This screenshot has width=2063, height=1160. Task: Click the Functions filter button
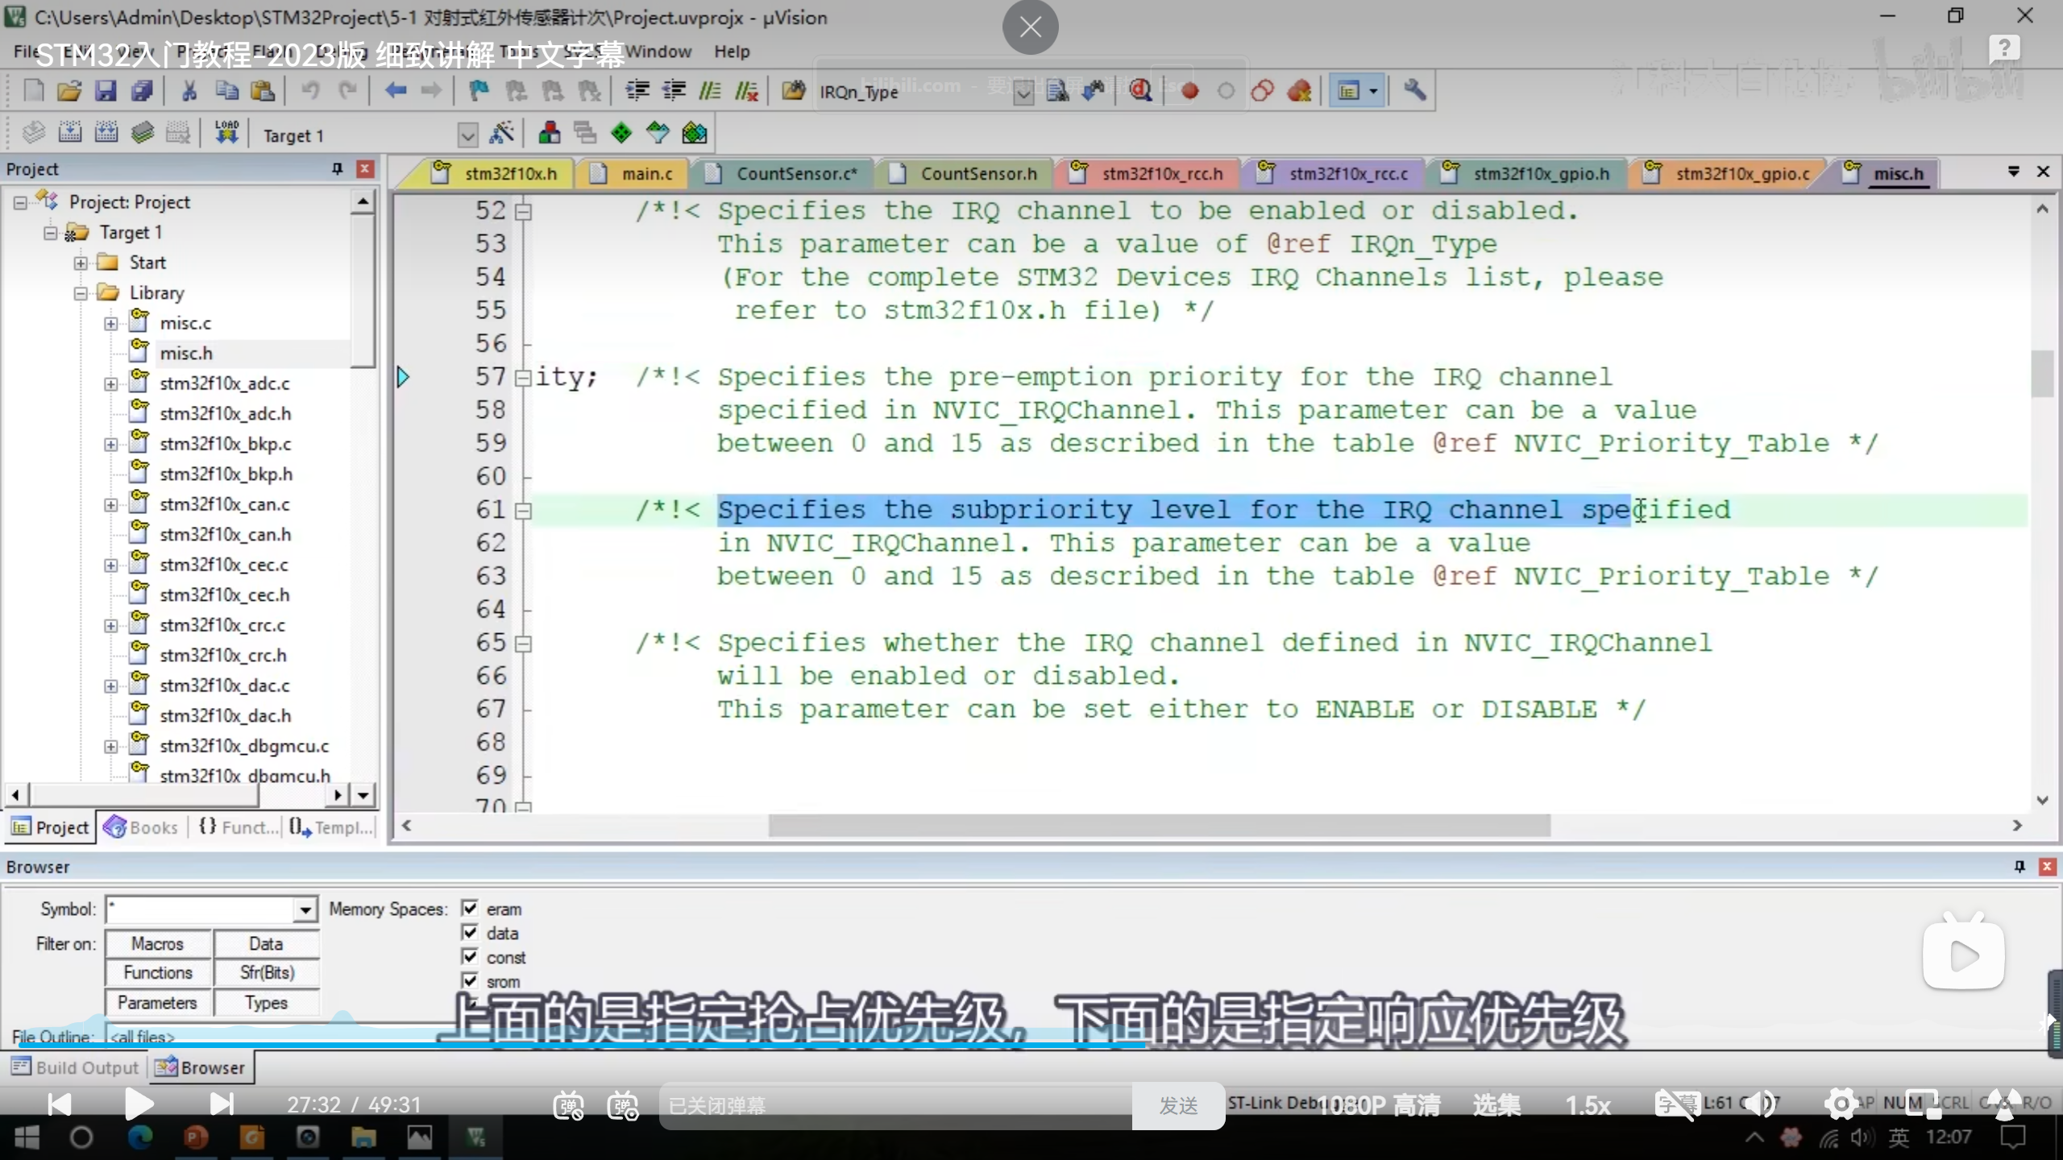tap(158, 973)
